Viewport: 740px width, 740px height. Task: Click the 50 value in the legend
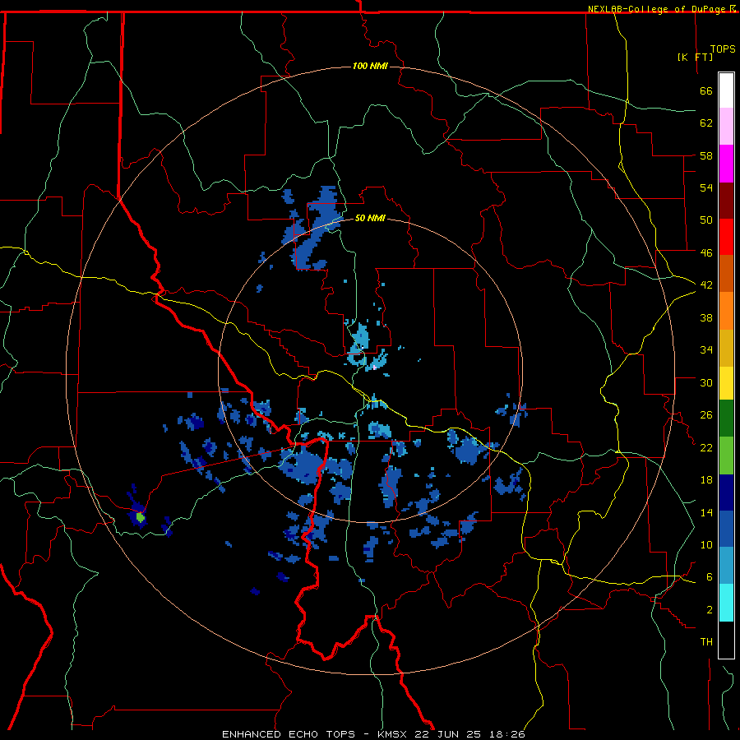pos(706,220)
